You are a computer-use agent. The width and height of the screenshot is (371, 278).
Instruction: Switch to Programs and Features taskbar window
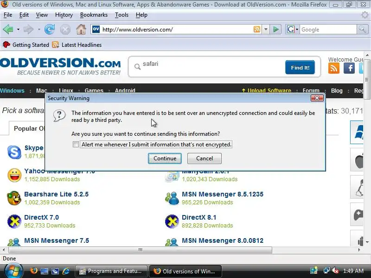(x=111, y=271)
